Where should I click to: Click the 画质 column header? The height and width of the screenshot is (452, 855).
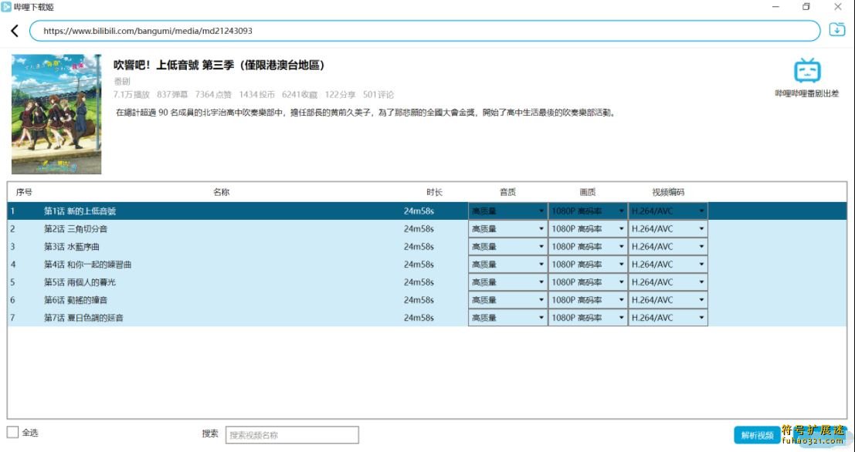point(588,192)
